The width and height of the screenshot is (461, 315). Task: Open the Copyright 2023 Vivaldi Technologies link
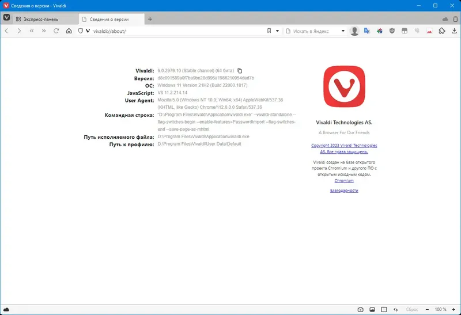(344, 149)
